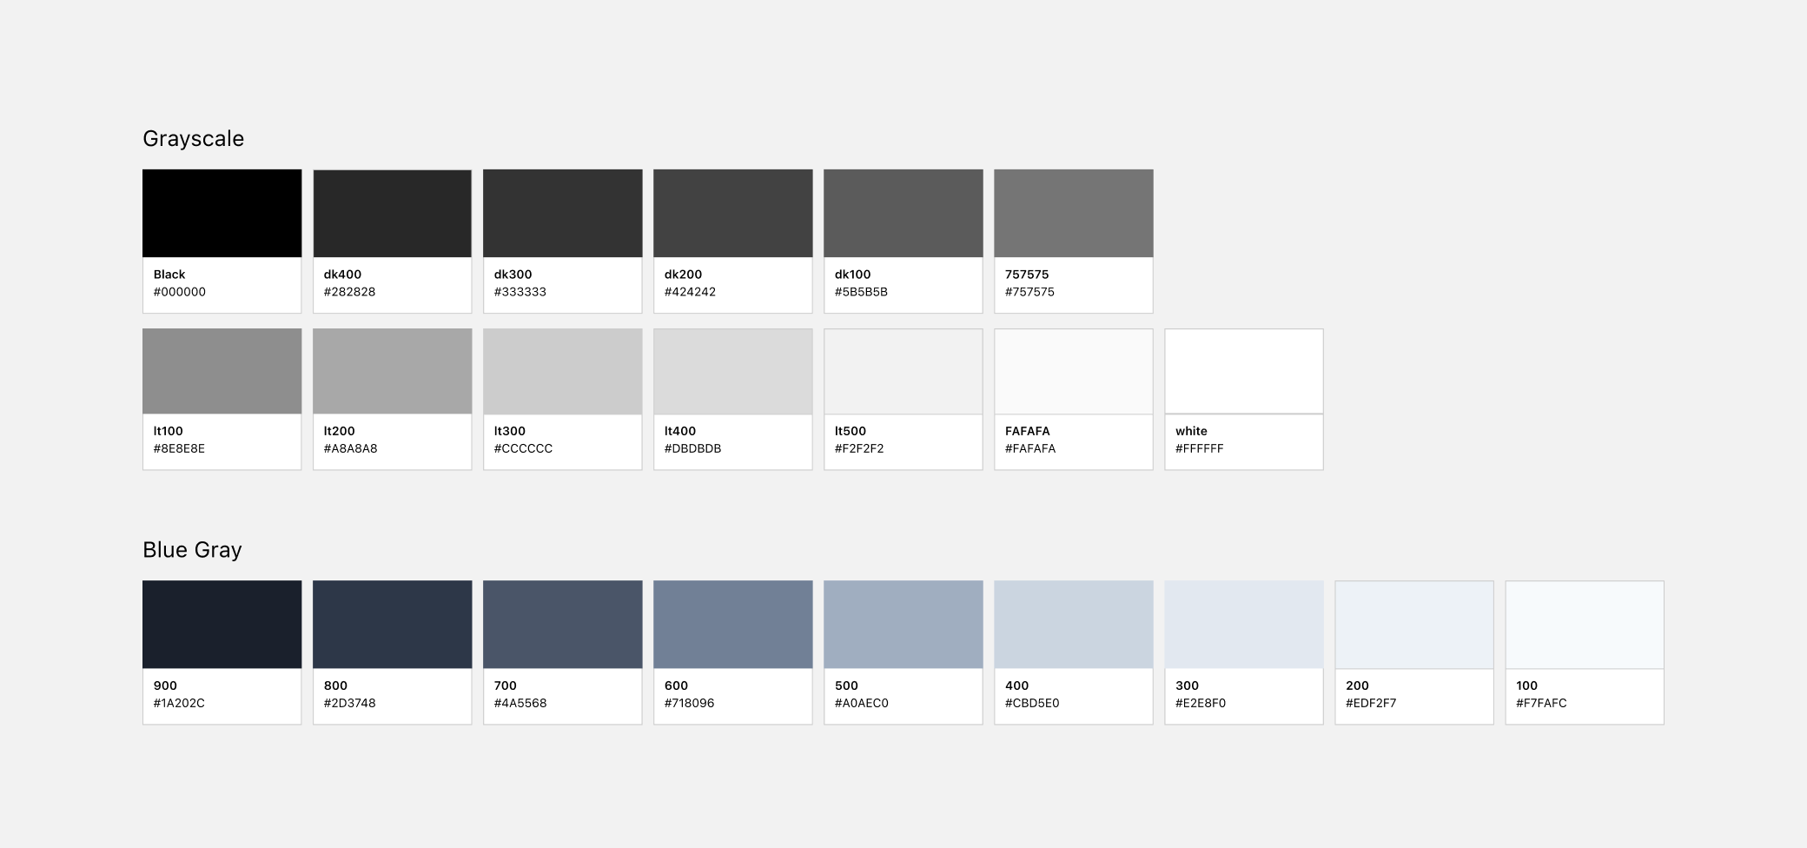Select the lt500 #F2F2F2 swatch

click(x=903, y=372)
